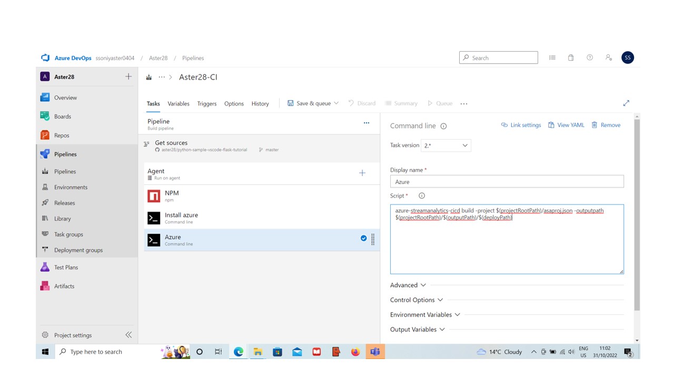Open Microsoft Edge from the taskbar
This screenshot has height=379, width=674.
tap(239, 352)
